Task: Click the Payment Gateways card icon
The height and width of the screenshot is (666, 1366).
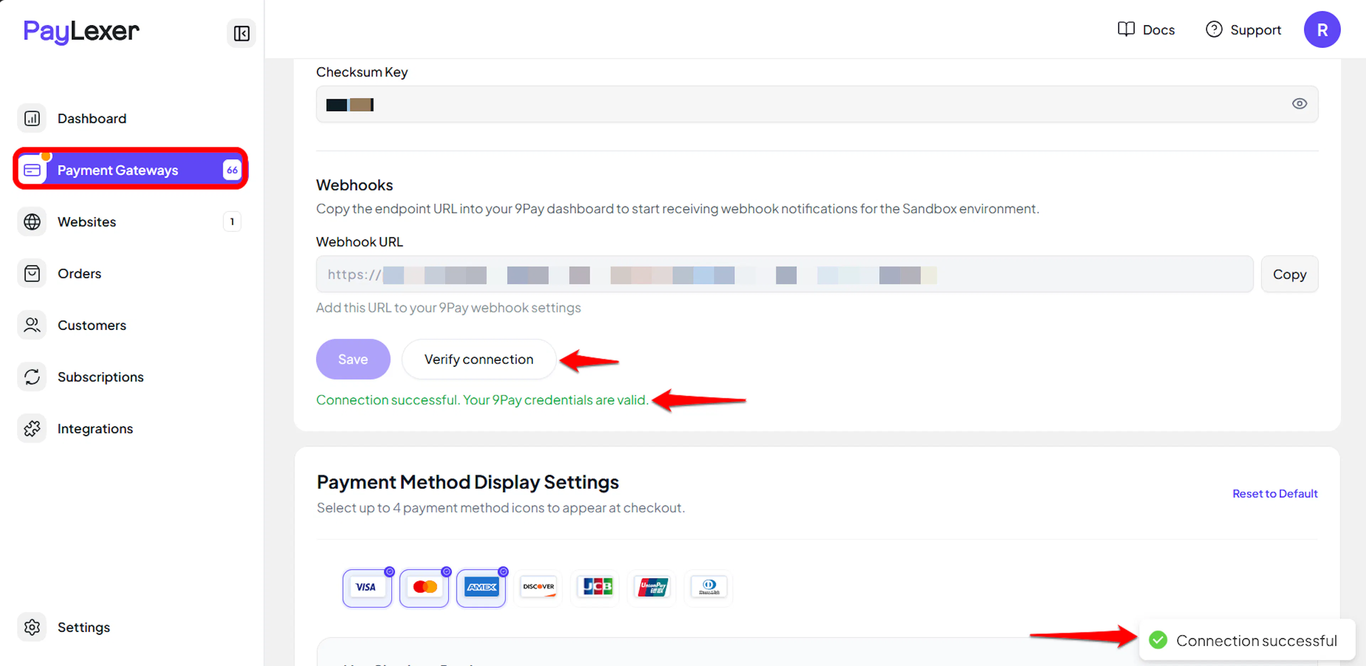Action: pyautogui.click(x=32, y=170)
